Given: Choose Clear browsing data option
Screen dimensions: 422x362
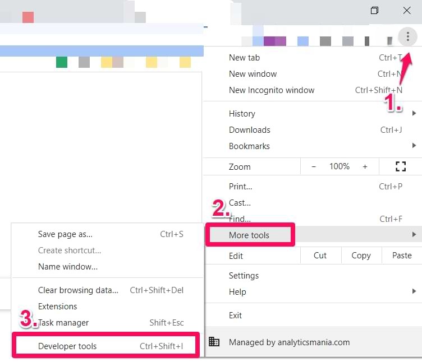Looking at the screenshot, I should 78,290.
